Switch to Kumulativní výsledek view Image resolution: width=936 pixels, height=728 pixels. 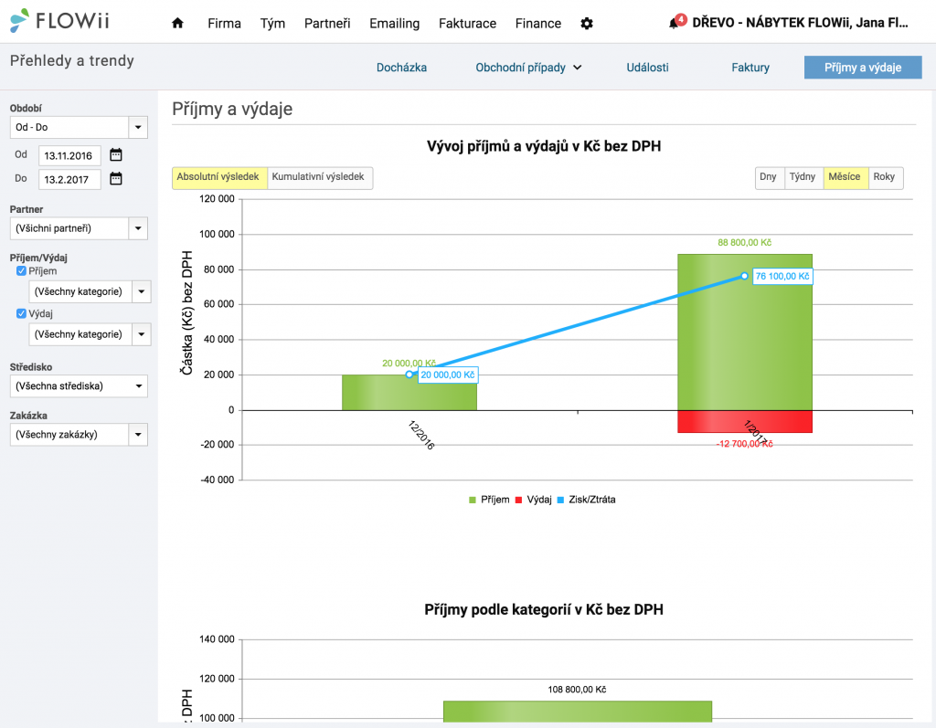(x=319, y=177)
